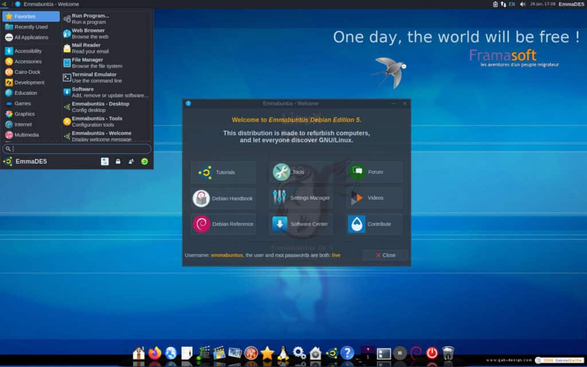Open the Tools section of the welcome screen
This screenshot has height=367, width=587.
[x=300, y=171]
